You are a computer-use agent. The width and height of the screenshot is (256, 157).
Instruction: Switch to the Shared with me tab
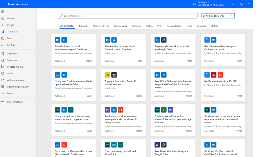click(101, 26)
